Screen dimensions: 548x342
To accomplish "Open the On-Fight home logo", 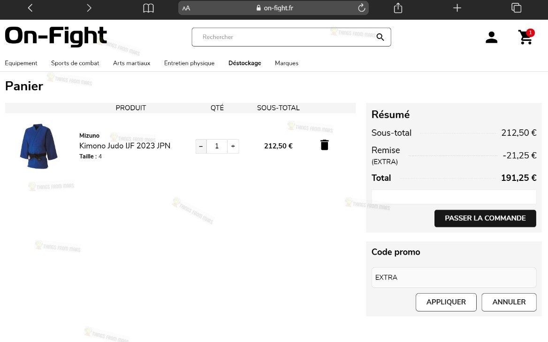I will click(56, 36).
